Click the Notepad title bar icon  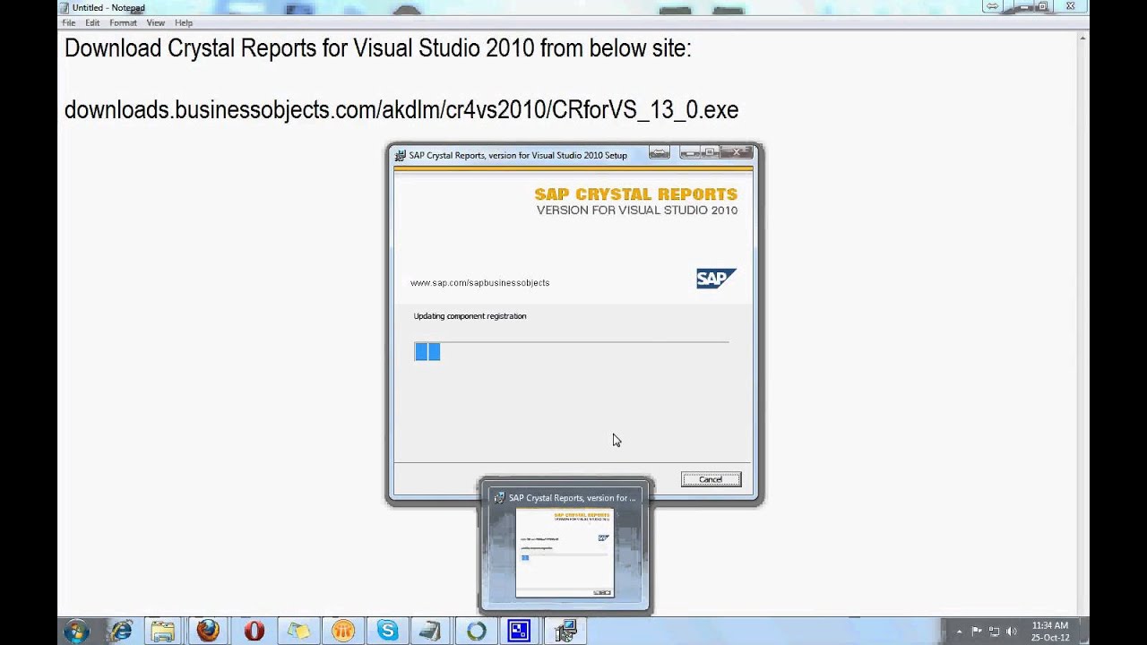tap(65, 7)
